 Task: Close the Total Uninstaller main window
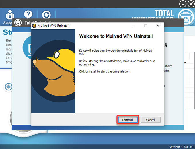point(191,4)
